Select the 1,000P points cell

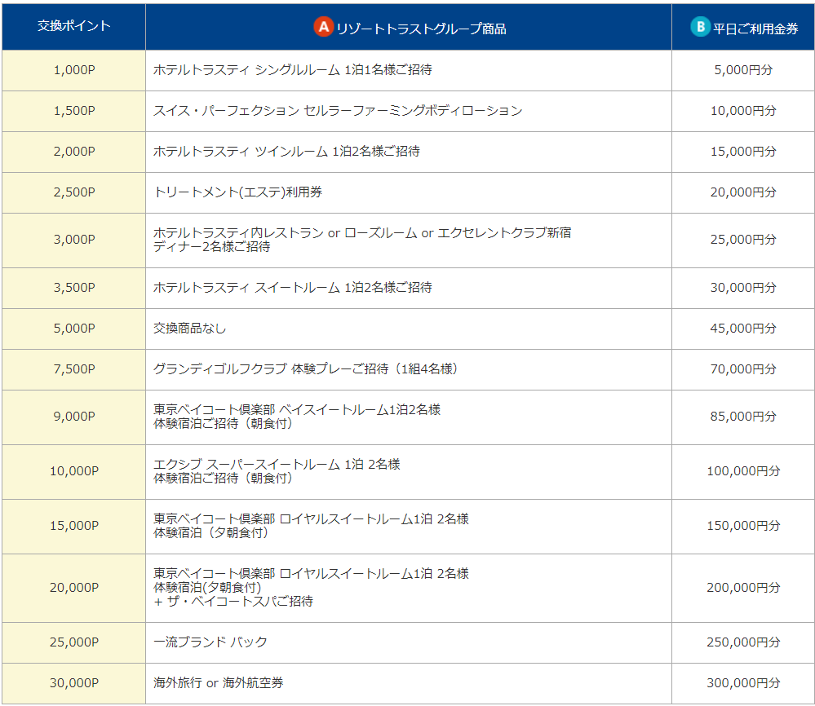pos(73,70)
